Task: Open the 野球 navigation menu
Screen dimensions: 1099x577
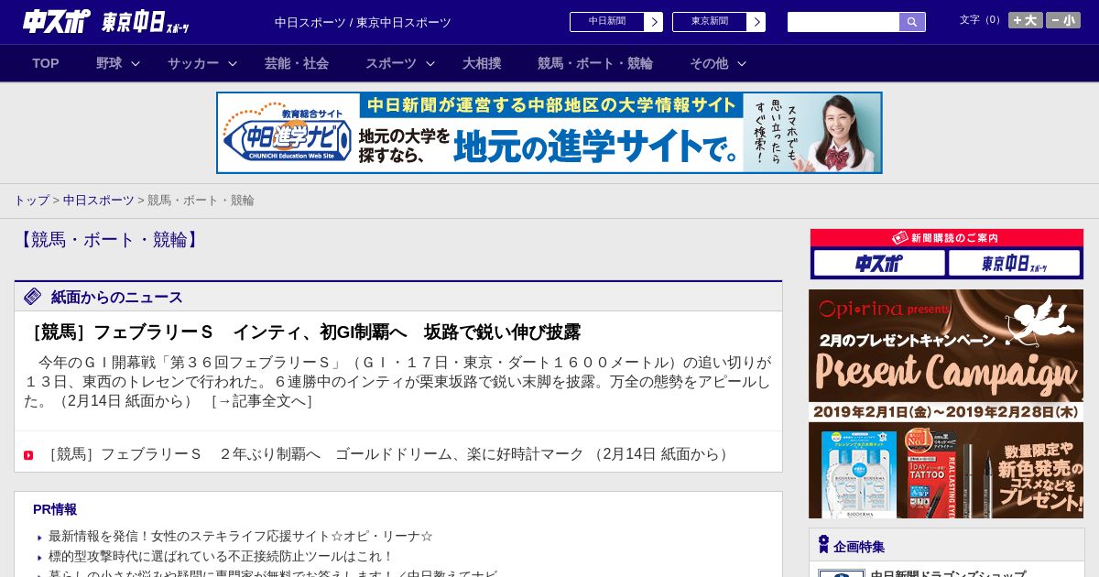Action: pos(109,63)
